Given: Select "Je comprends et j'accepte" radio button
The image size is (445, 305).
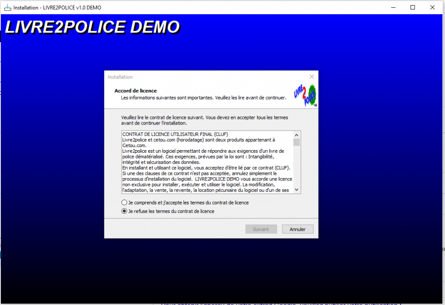Looking at the screenshot, I should coord(125,203).
